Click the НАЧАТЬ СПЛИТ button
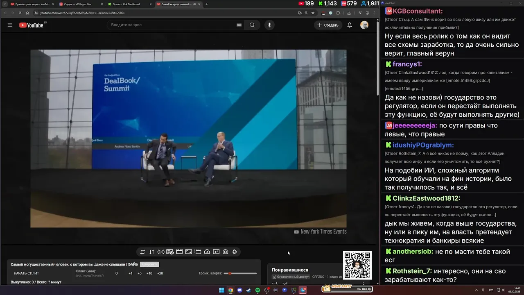Image resolution: width=524 pixels, height=295 pixels. coord(27,273)
